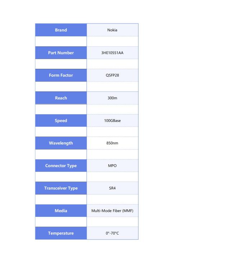Viewport: 234px width, 263px height.
Task: Select the 0°-70°C temperature value
Action: 112,233
